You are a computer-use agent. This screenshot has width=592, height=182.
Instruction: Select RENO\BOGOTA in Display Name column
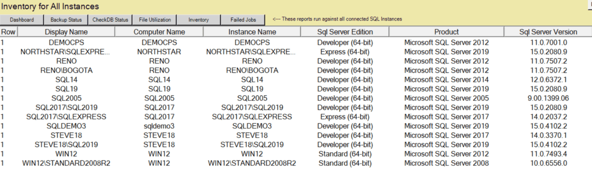66,71
